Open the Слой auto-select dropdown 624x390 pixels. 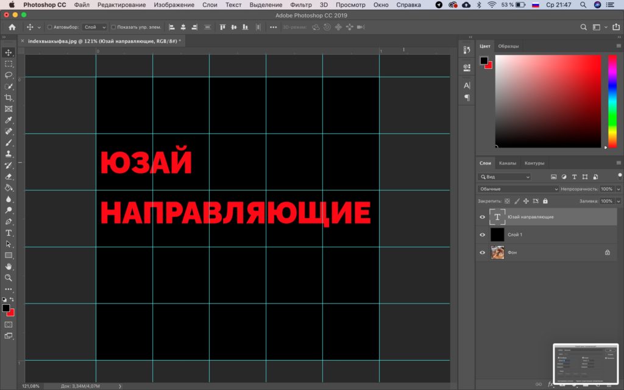(x=94, y=27)
